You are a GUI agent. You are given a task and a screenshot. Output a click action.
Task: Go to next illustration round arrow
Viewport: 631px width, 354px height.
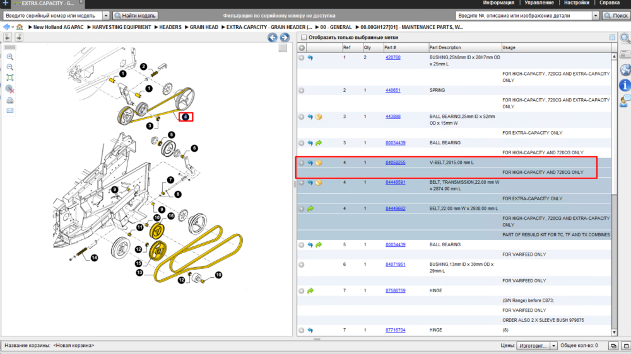285,37
